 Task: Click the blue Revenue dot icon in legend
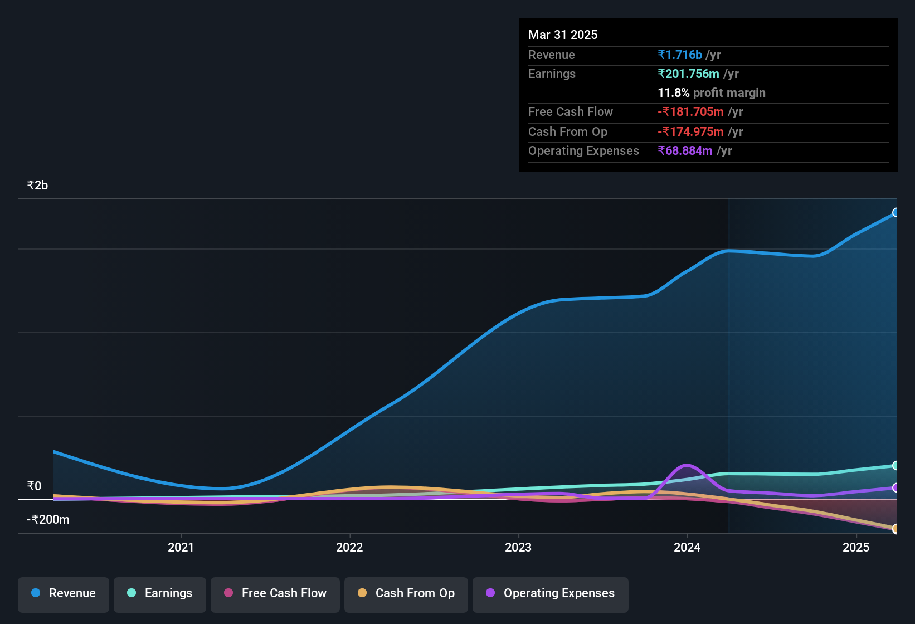[35, 593]
